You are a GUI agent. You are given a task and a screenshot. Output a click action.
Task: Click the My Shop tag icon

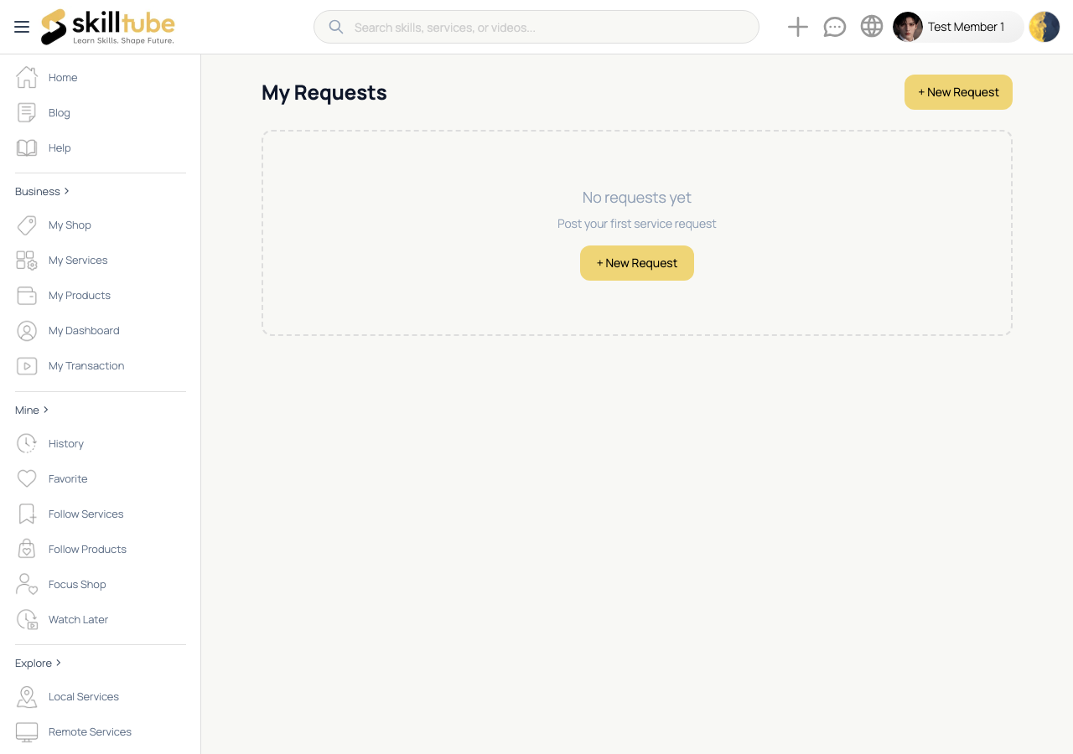click(27, 225)
